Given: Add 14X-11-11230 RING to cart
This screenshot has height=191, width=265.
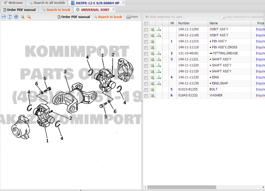Looking at the screenshot, I should click(152, 77).
